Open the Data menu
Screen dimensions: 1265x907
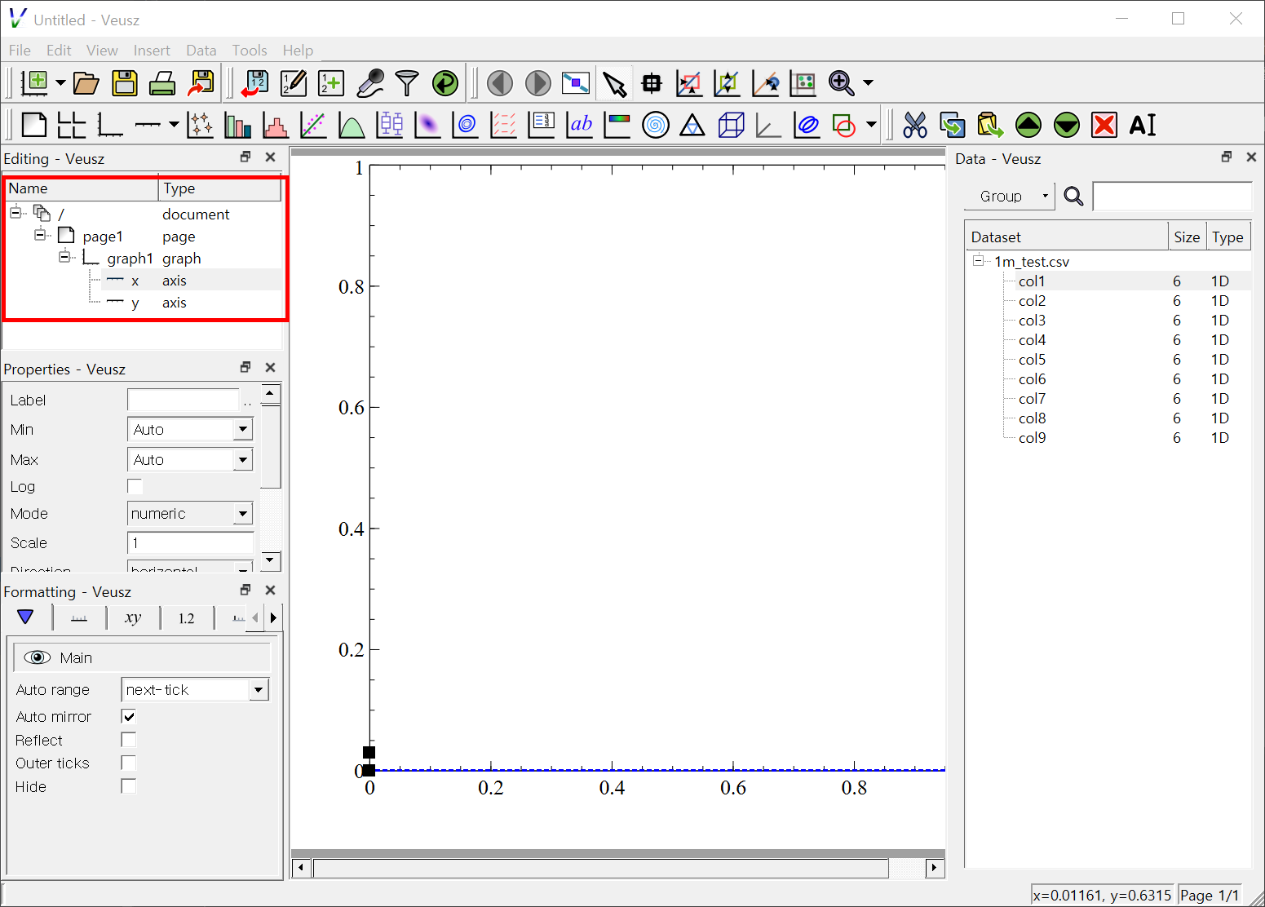point(201,51)
